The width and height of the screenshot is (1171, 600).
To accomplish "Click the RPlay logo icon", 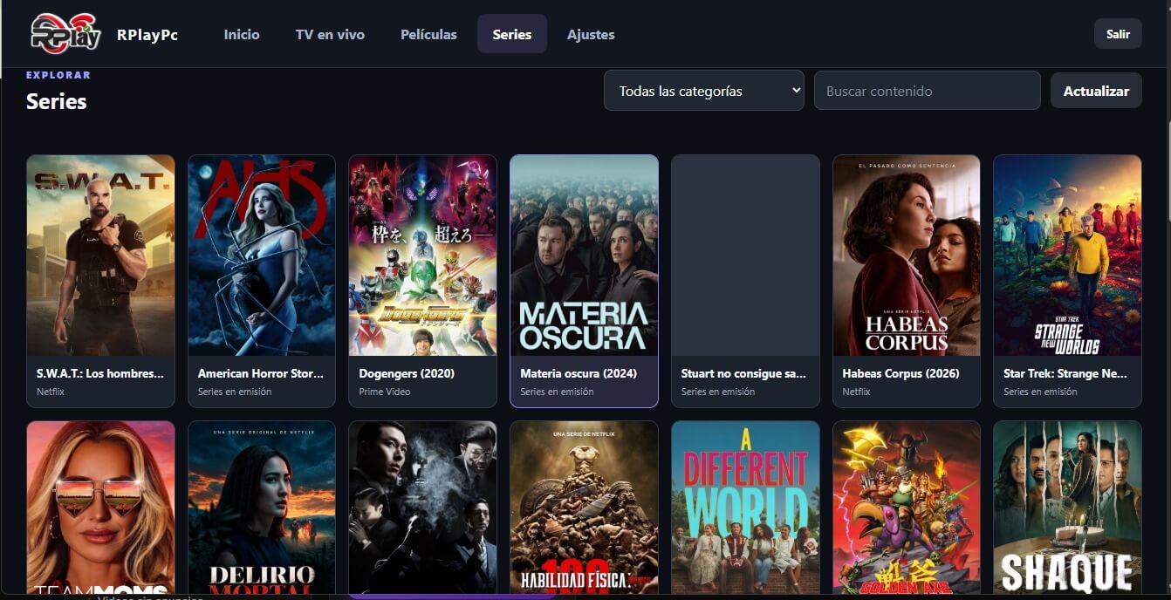I will pos(65,35).
